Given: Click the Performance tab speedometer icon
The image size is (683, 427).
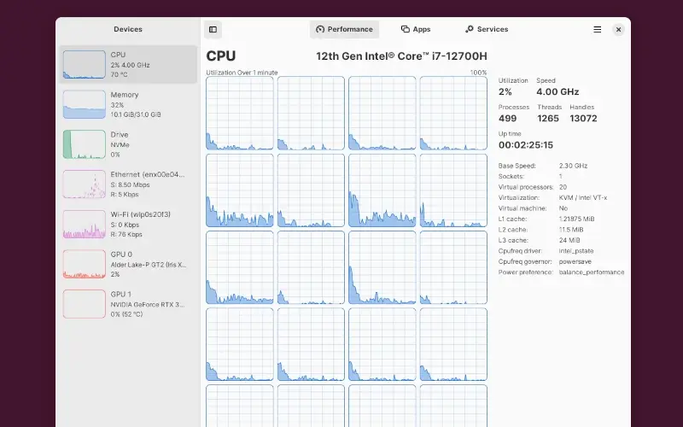Looking at the screenshot, I should click(x=320, y=29).
